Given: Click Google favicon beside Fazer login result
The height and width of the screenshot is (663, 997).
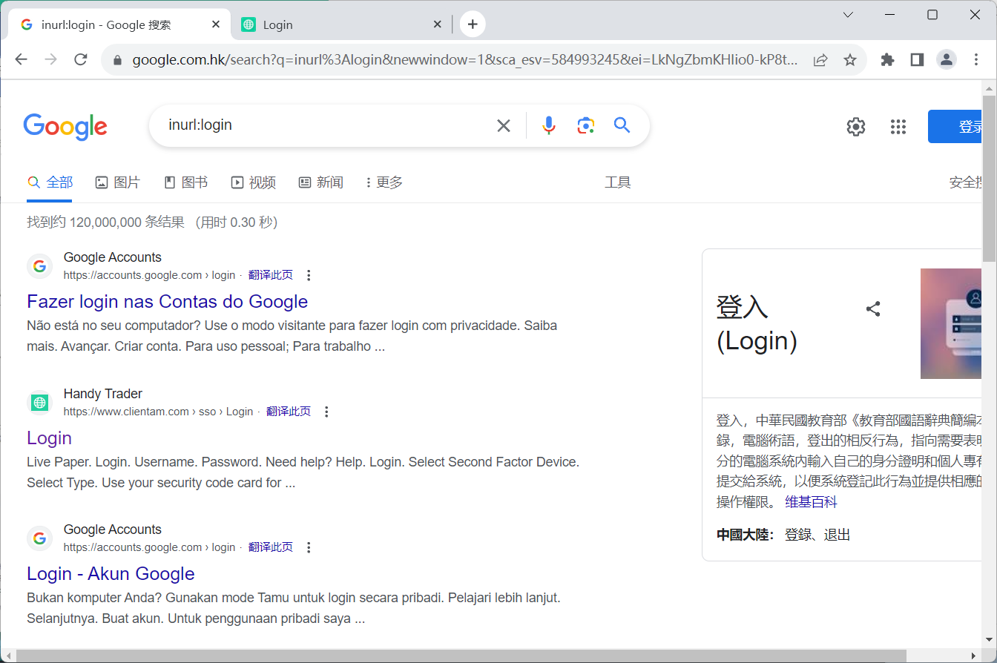Looking at the screenshot, I should point(39,266).
